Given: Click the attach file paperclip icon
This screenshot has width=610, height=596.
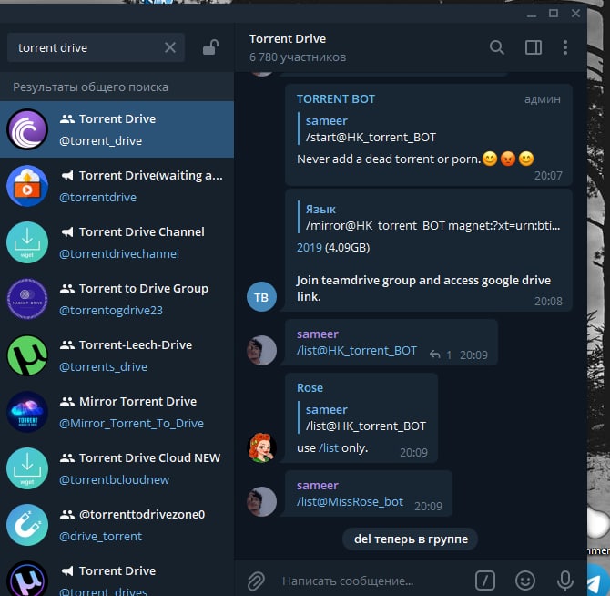Looking at the screenshot, I should (x=256, y=581).
